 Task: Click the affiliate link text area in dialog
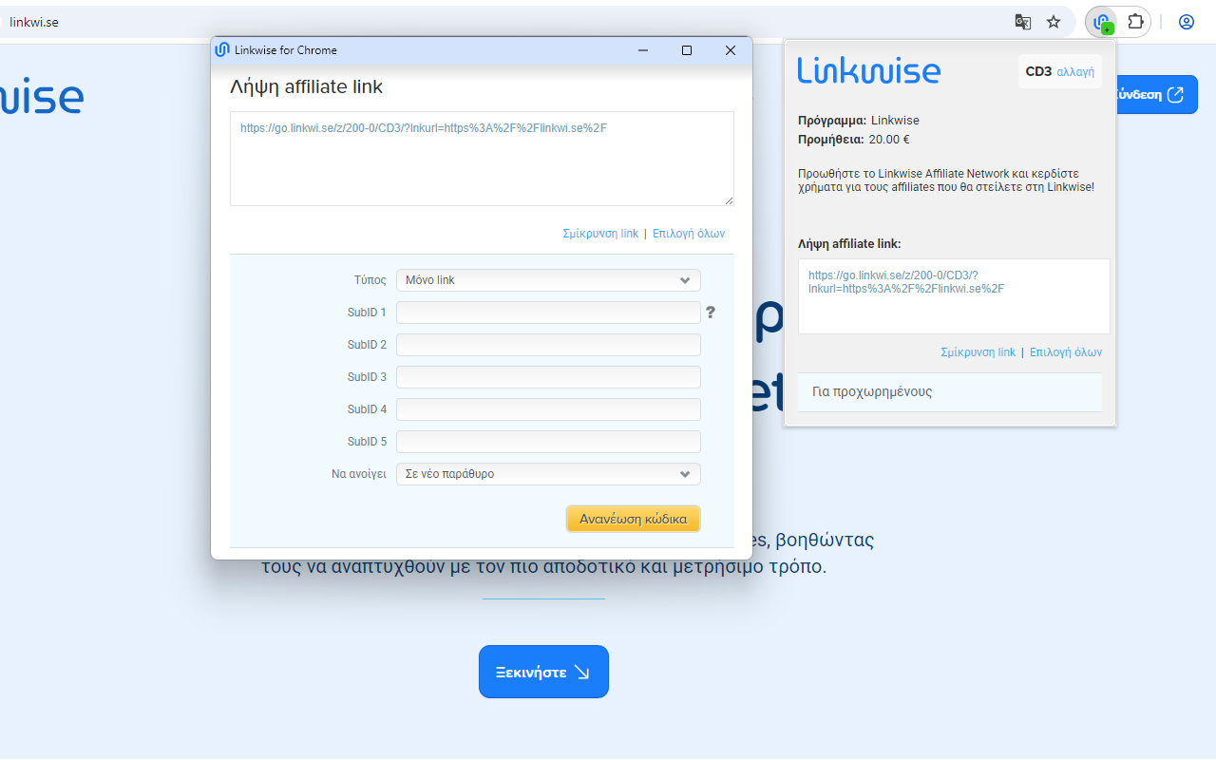coord(482,159)
